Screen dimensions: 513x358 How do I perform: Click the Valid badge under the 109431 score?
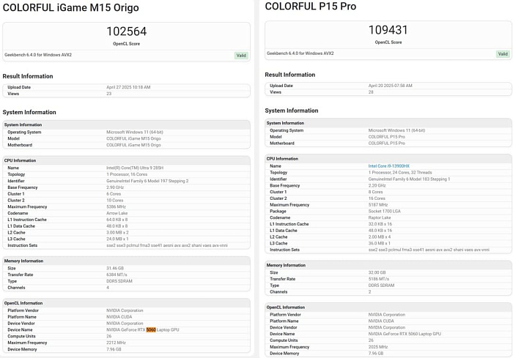(503, 54)
